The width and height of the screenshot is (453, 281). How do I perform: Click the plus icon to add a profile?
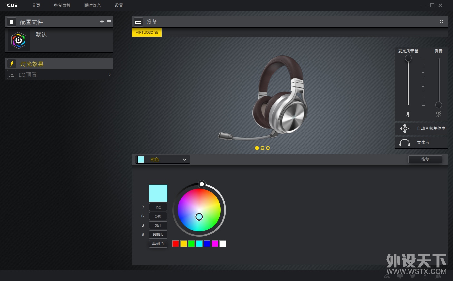pyautogui.click(x=102, y=22)
